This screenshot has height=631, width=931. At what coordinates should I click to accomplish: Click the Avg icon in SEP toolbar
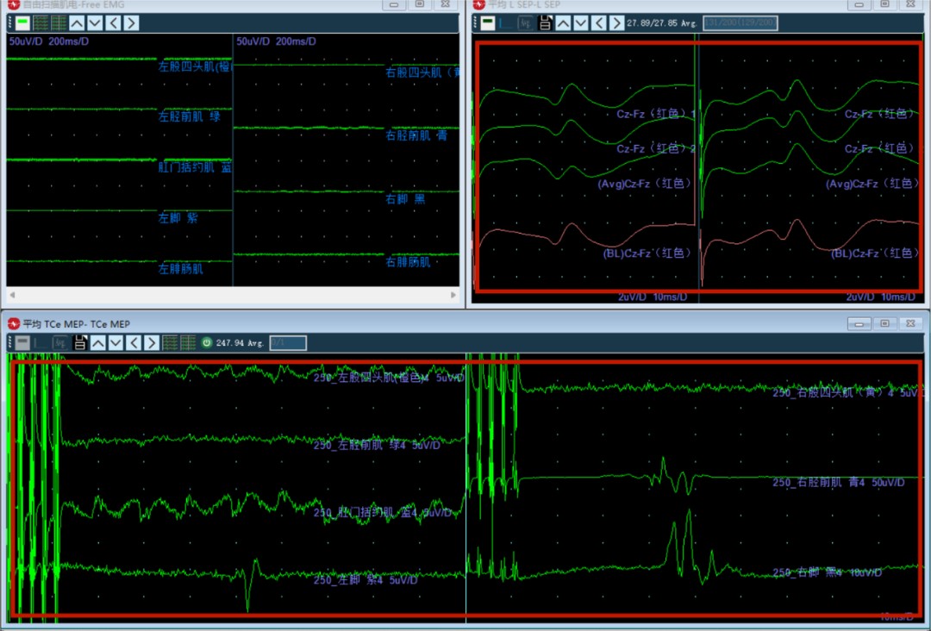pos(525,23)
